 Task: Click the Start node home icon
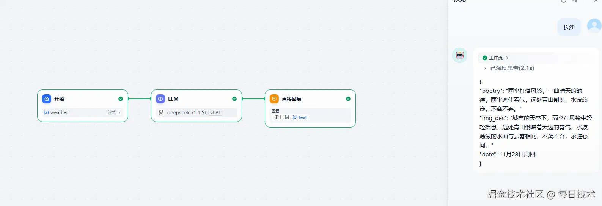47,99
